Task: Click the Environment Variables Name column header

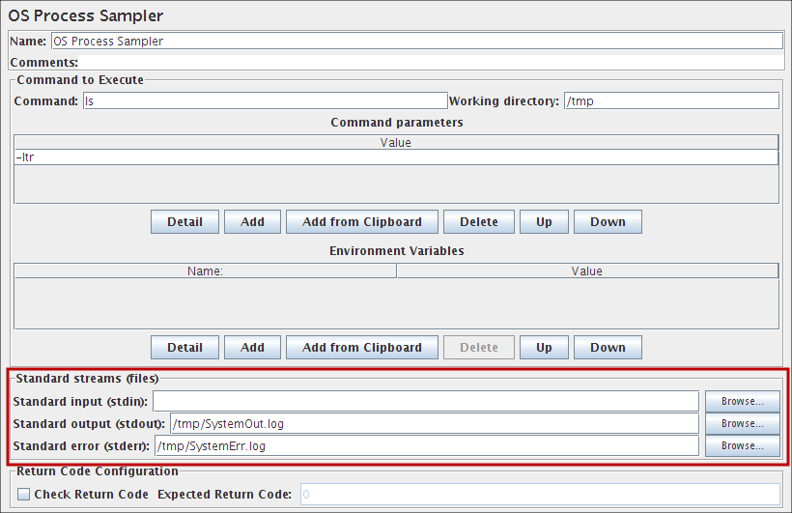Action: [x=205, y=271]
